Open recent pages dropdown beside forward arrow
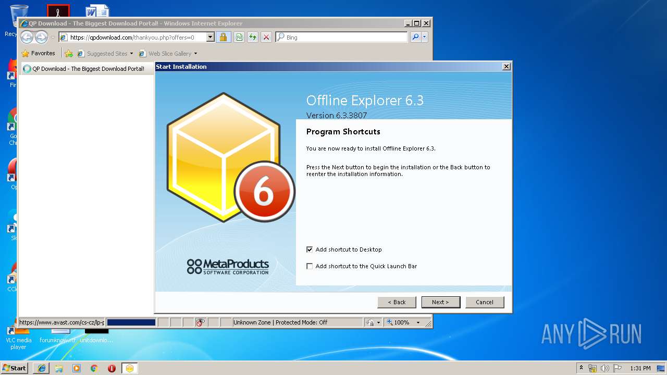 pos(53,37)
